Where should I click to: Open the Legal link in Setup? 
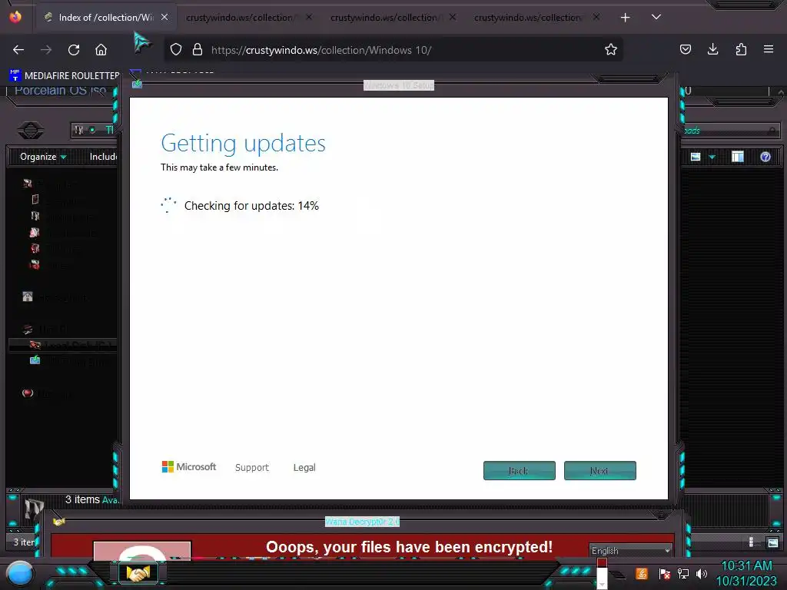(304, 468)
